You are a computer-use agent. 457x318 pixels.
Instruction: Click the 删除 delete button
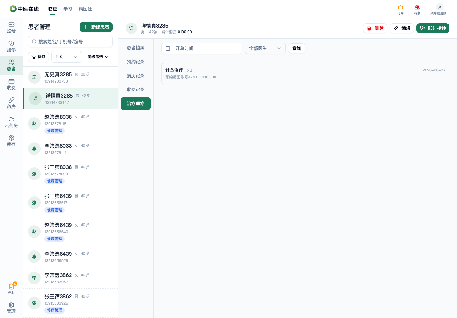point(375,28)
